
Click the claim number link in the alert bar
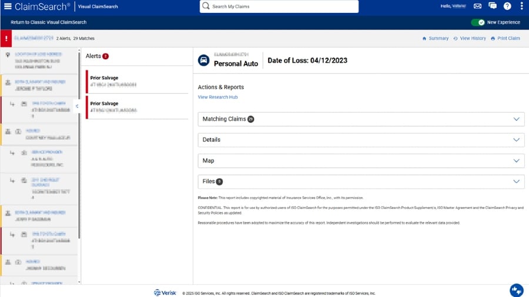coord(34,38)
